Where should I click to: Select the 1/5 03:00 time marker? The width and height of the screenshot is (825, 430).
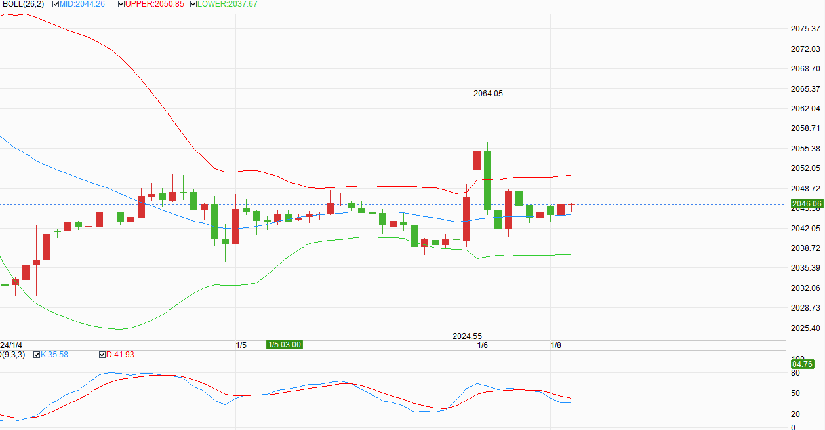click(285, 345)
